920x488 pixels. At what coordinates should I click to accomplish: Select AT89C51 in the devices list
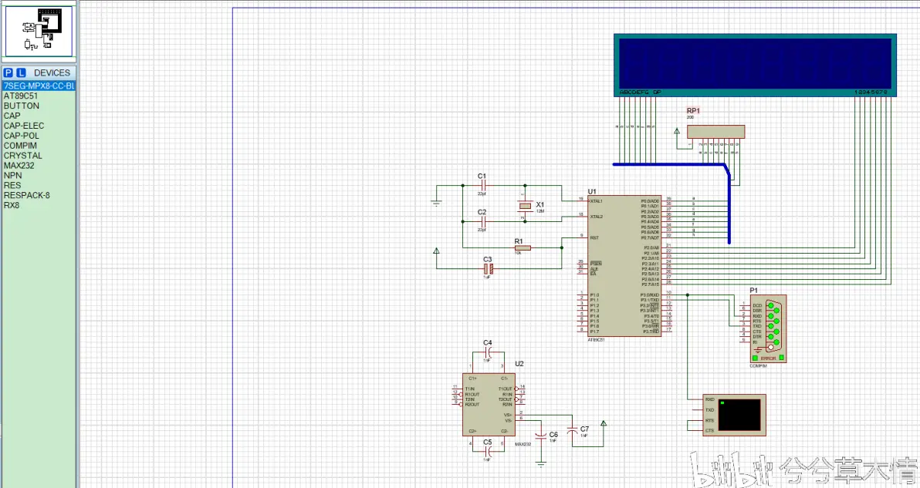click(x=20, y=96)
